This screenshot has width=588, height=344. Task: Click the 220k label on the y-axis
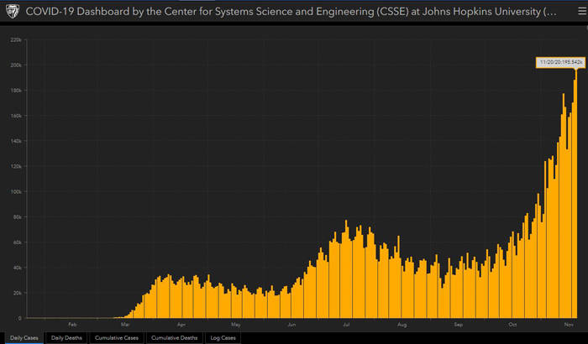[15, 39]
